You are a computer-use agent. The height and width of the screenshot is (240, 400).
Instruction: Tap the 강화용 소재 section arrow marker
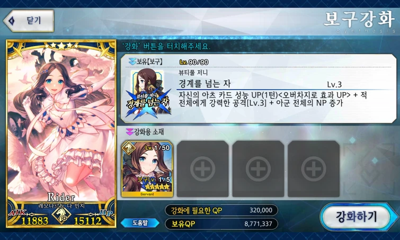130,132
